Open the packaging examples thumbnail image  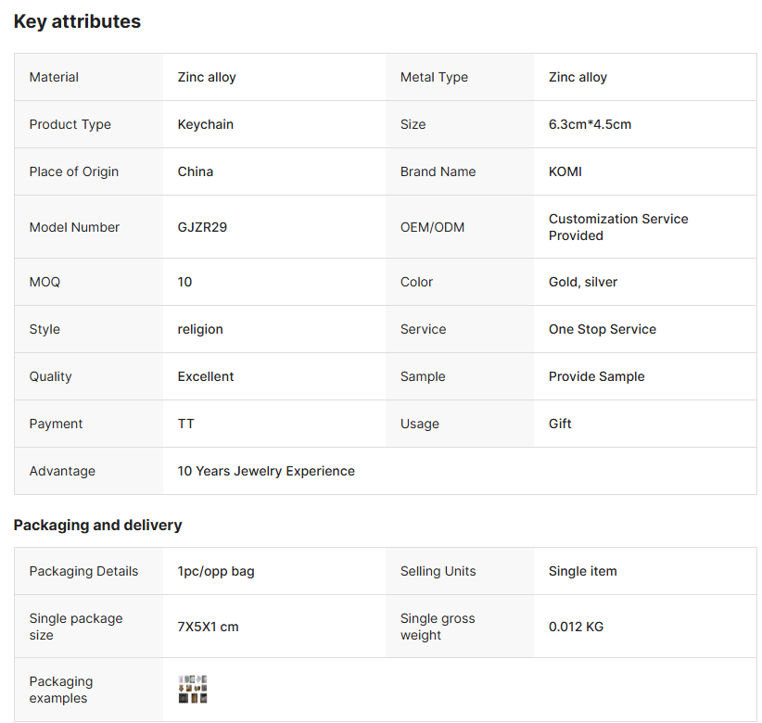tap(193, 690)
